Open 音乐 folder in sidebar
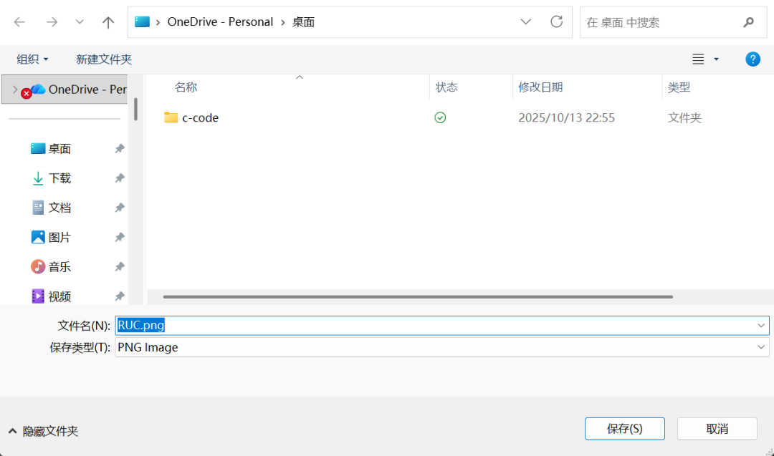This screenshot has height=456, width=774. tap(59, 267)
